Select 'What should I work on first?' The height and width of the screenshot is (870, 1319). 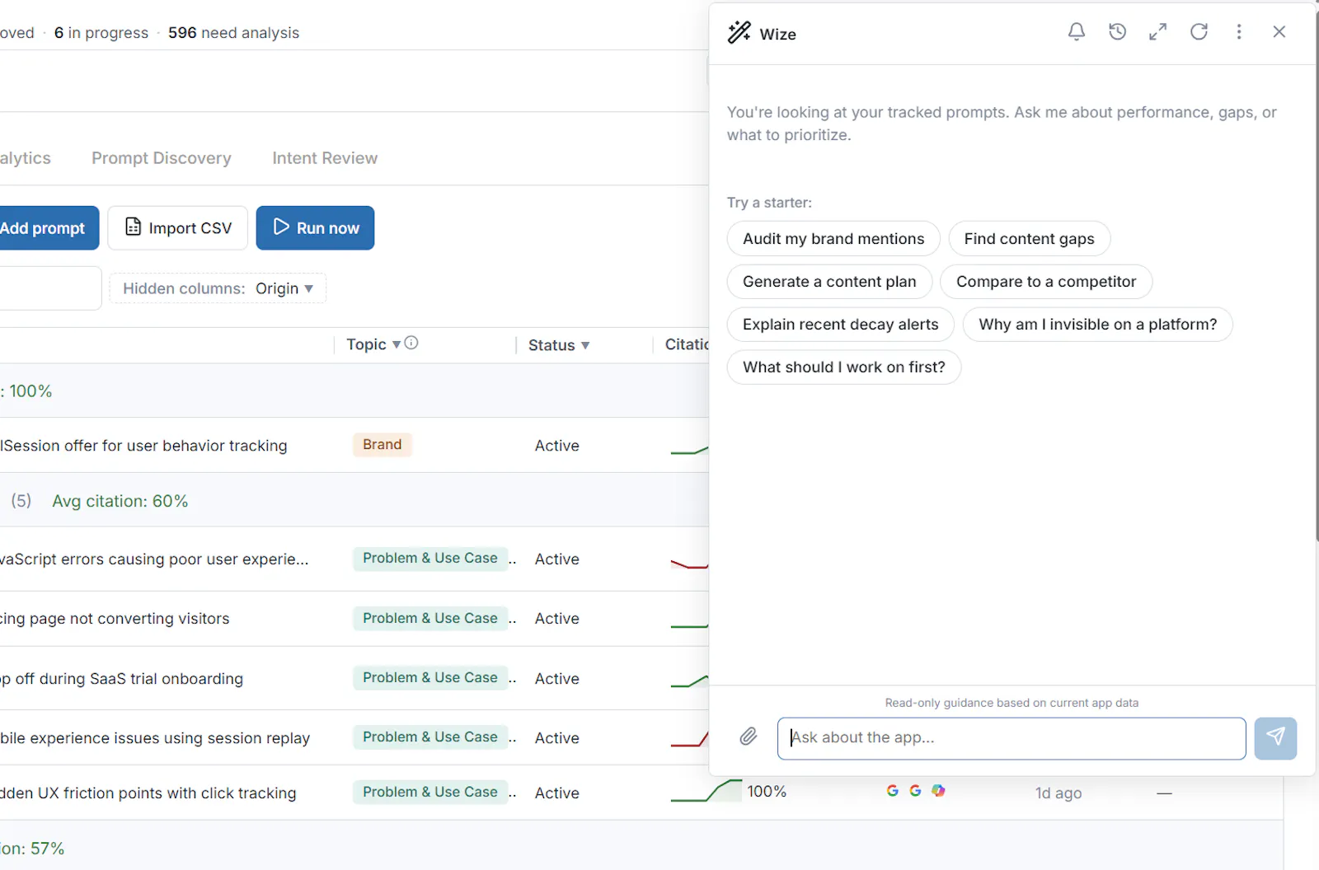(844, 367)
